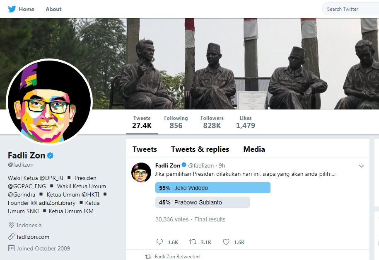379x260 pixels.
Task: Click the location pin icon next to Indonesia
Action: pos(11,225)
